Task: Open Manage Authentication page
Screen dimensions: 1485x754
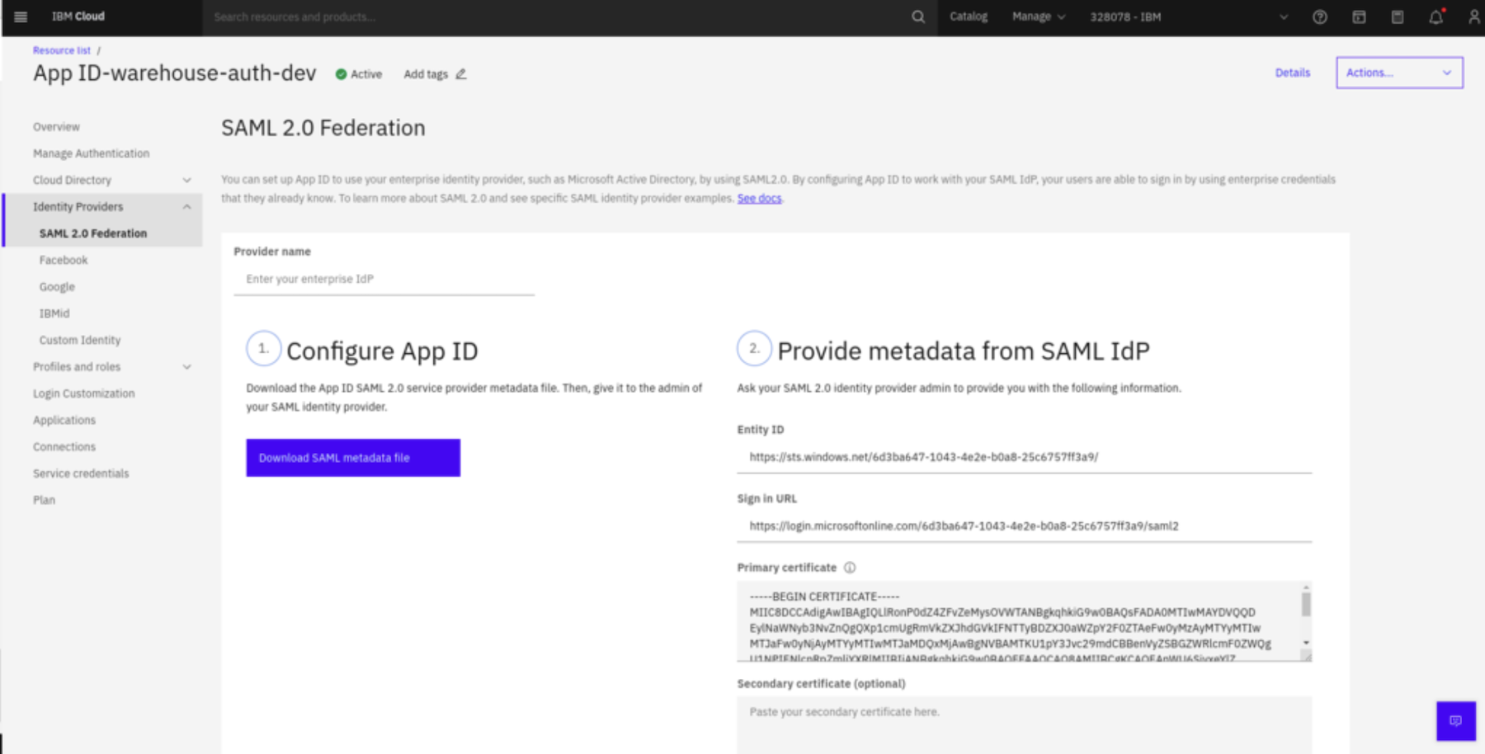Action: click(x=91, y=153)
